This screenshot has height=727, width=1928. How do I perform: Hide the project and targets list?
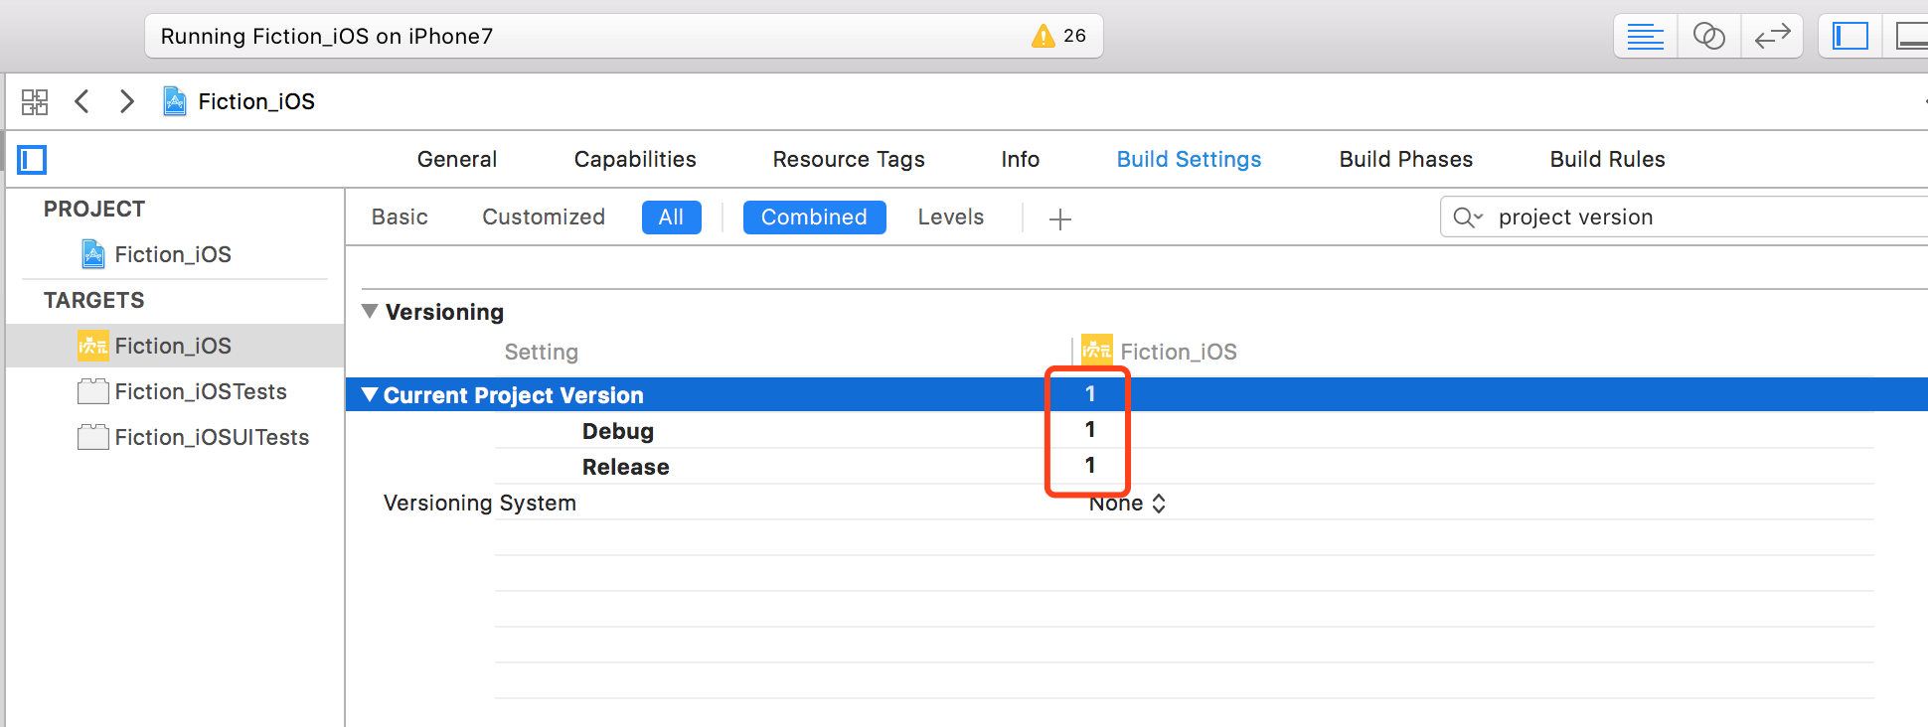tap(32, 160)
